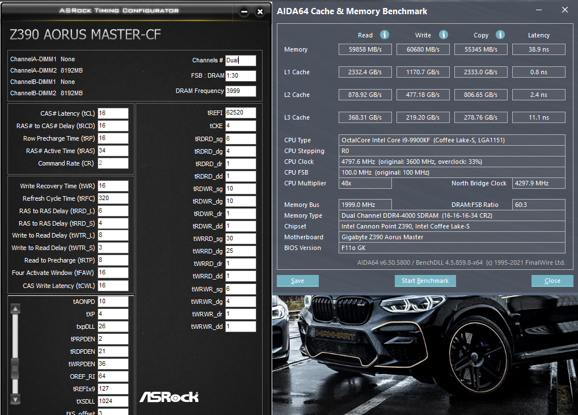Viewport: 578px width, 415px height.
Task: Click the RAS# to CAS# Delay (tRCD) field
Action: point(113,126)
